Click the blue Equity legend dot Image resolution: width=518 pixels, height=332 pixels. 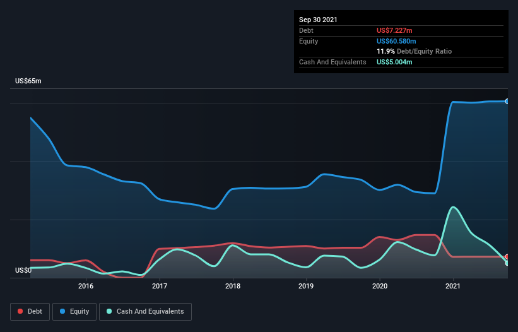pyautogui.click(x=62, y=311)
